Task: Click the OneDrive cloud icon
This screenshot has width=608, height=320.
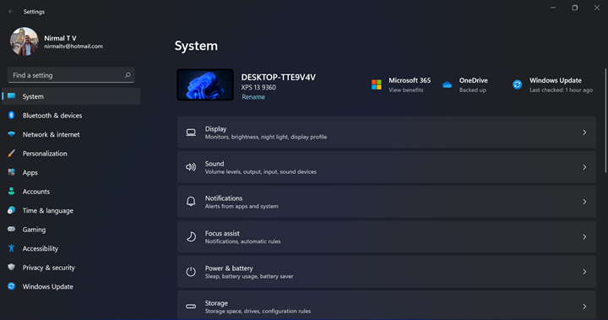Action: [447, 84]
